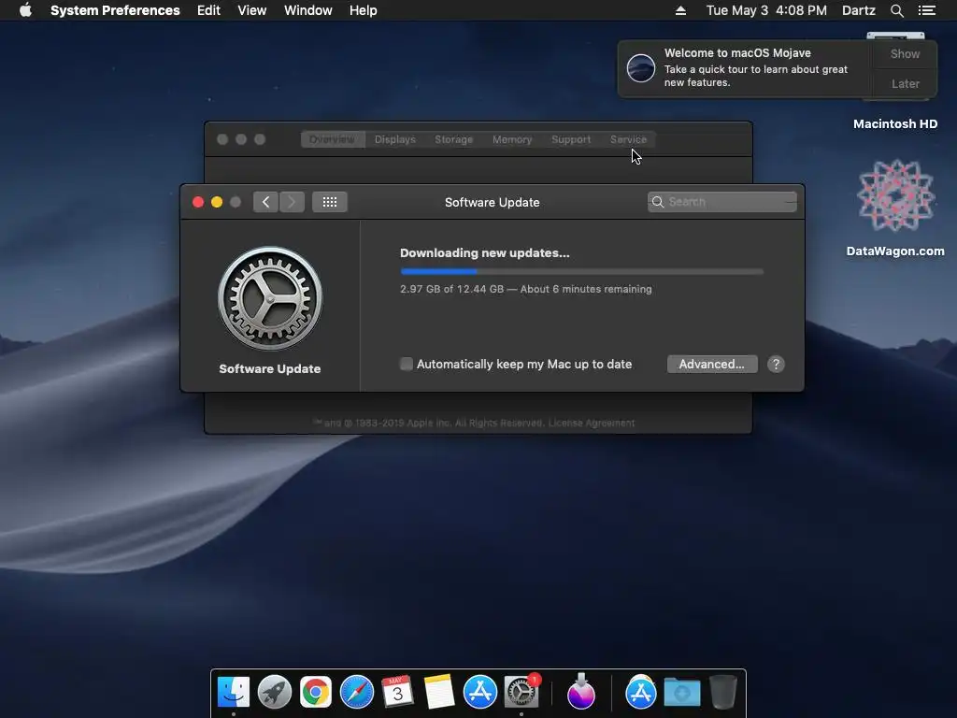
Task: Switch to Support tab in About This Mac
Action: [571, 139]
